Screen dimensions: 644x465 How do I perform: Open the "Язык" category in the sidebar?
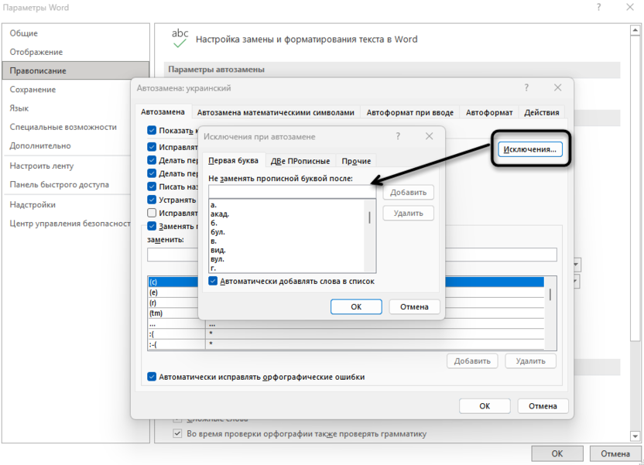coord(19,108)
